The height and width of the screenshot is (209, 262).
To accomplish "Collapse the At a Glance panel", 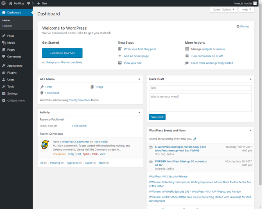I will pyautogui.click(x=139, y=79).
